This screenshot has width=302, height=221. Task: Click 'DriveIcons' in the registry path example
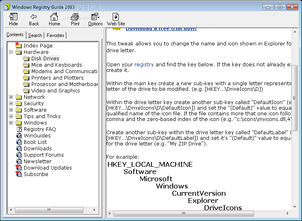[x=223, y=208]
